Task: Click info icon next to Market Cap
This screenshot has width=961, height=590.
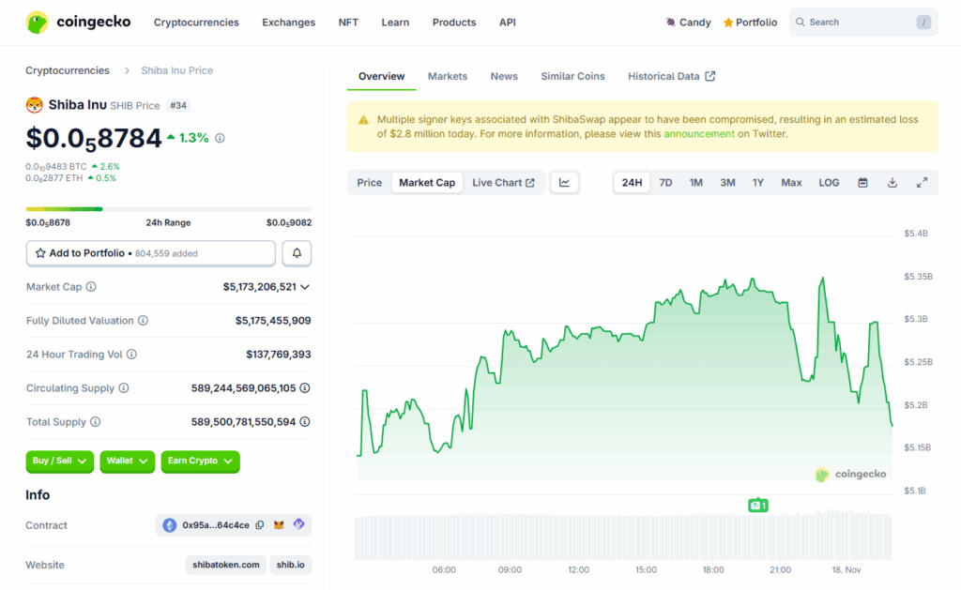Action: (x=91, y=287)
